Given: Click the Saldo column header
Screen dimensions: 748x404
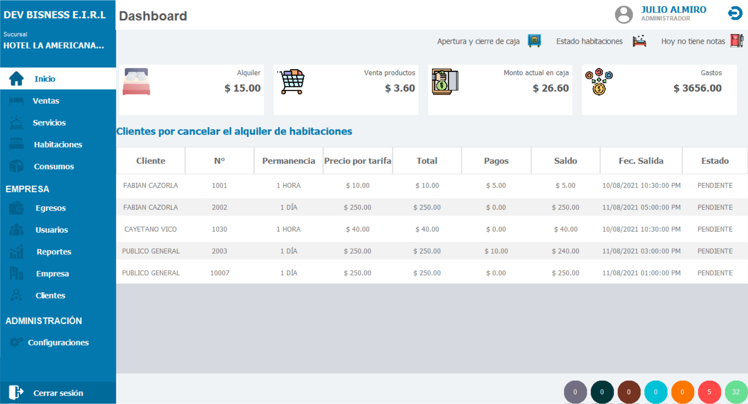Looking at the screenshot, I should point(565,161).
